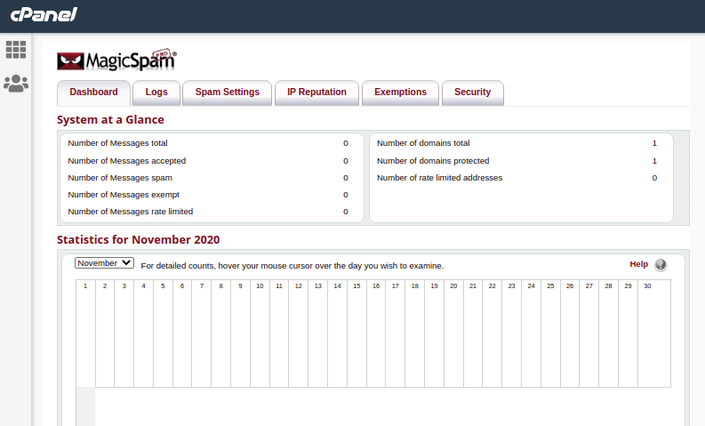Click the MagicSpam PRO logo
705x426 pixels.
116,60
